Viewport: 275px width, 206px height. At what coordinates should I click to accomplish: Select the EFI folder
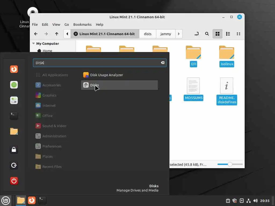point(193,56)
